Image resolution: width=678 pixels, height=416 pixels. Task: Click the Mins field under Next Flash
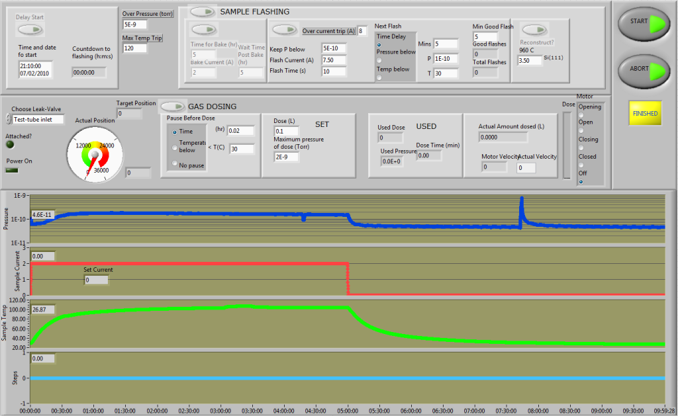[x=446, y=44]
